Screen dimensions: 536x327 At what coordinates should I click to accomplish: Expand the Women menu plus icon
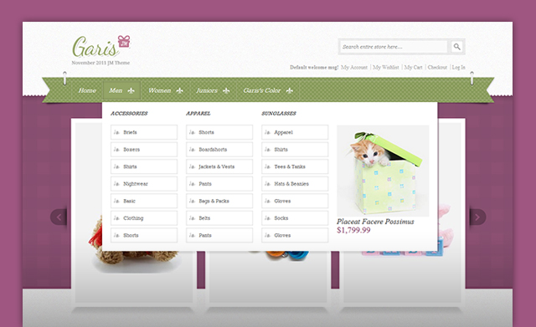[180, 91]
